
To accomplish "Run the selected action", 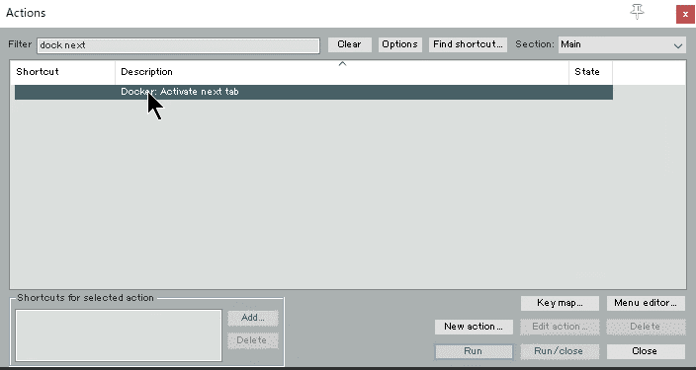I will click(474, 351).
